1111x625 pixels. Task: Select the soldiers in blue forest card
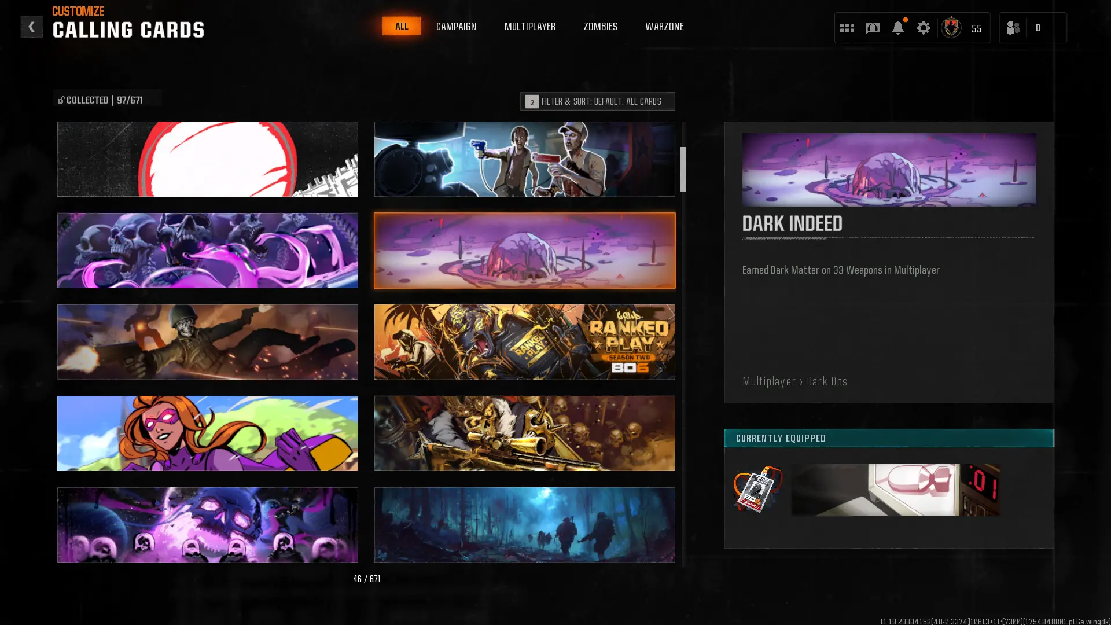tap(524, 525)
